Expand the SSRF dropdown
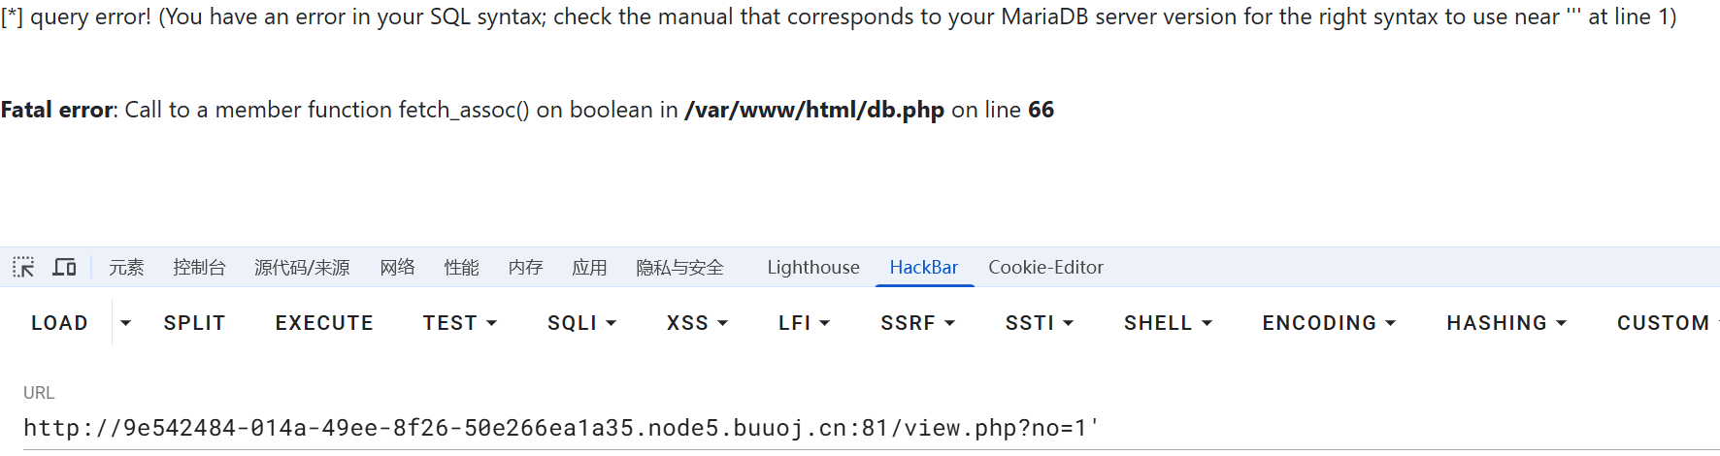1720x456 pixels. pos(917,323)
